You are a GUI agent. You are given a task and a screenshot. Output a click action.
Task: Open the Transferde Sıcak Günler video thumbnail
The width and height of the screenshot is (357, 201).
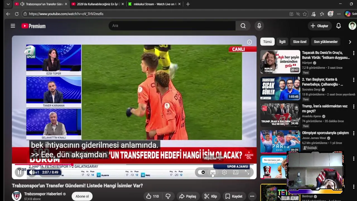pos(280,88)
